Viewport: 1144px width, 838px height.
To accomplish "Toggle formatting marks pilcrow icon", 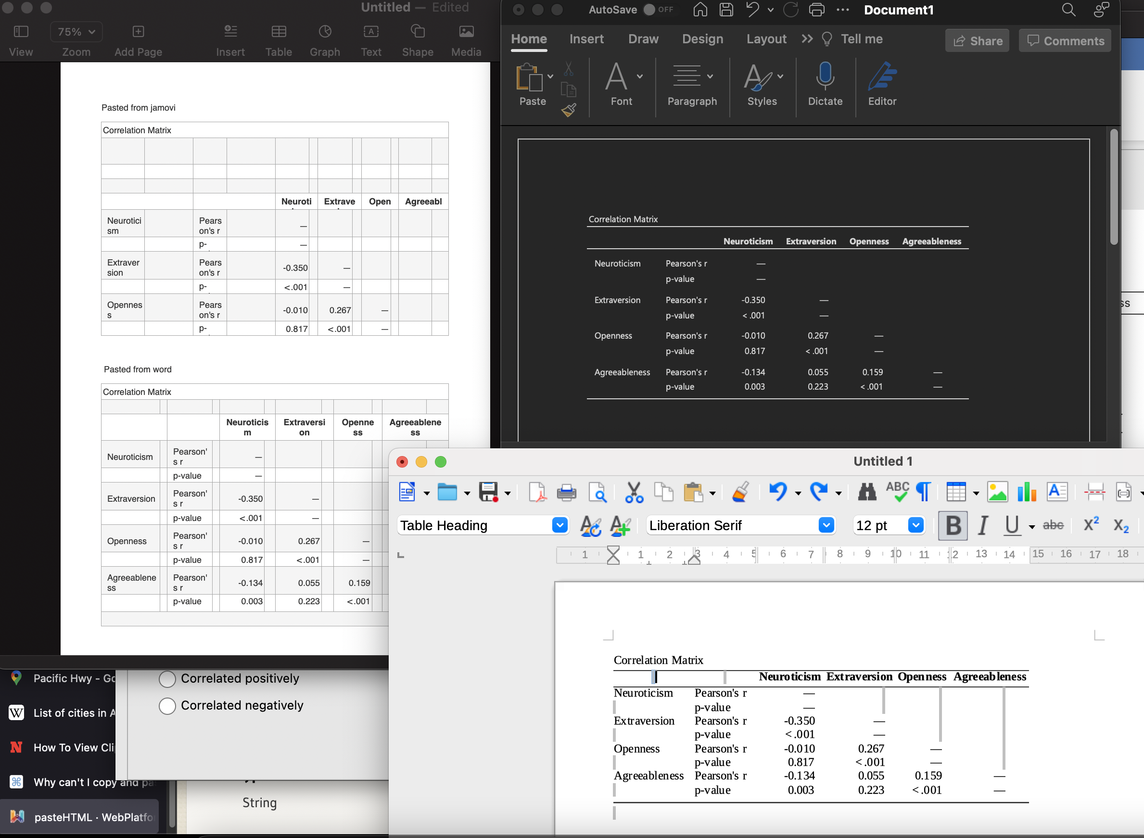I will [923, 492].
